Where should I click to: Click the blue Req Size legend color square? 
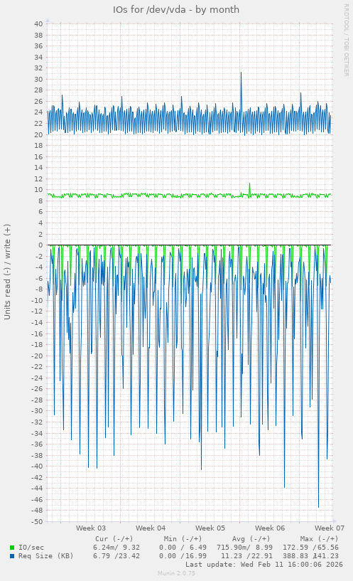click(x=12, y=556)
